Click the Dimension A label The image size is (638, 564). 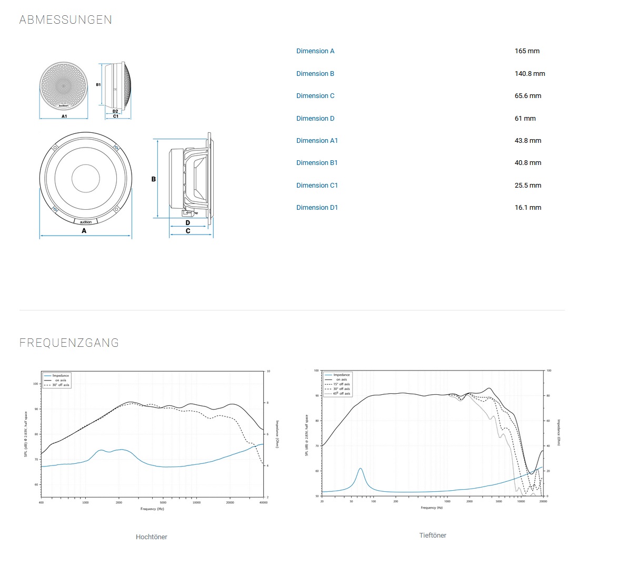pyautogui.click(x=315, y=51)
